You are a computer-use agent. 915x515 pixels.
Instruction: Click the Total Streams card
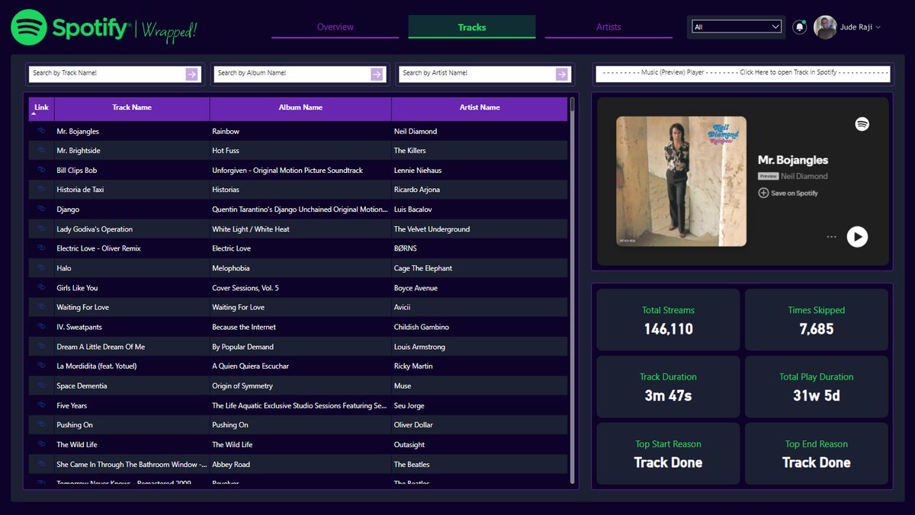tap(668, 320)
